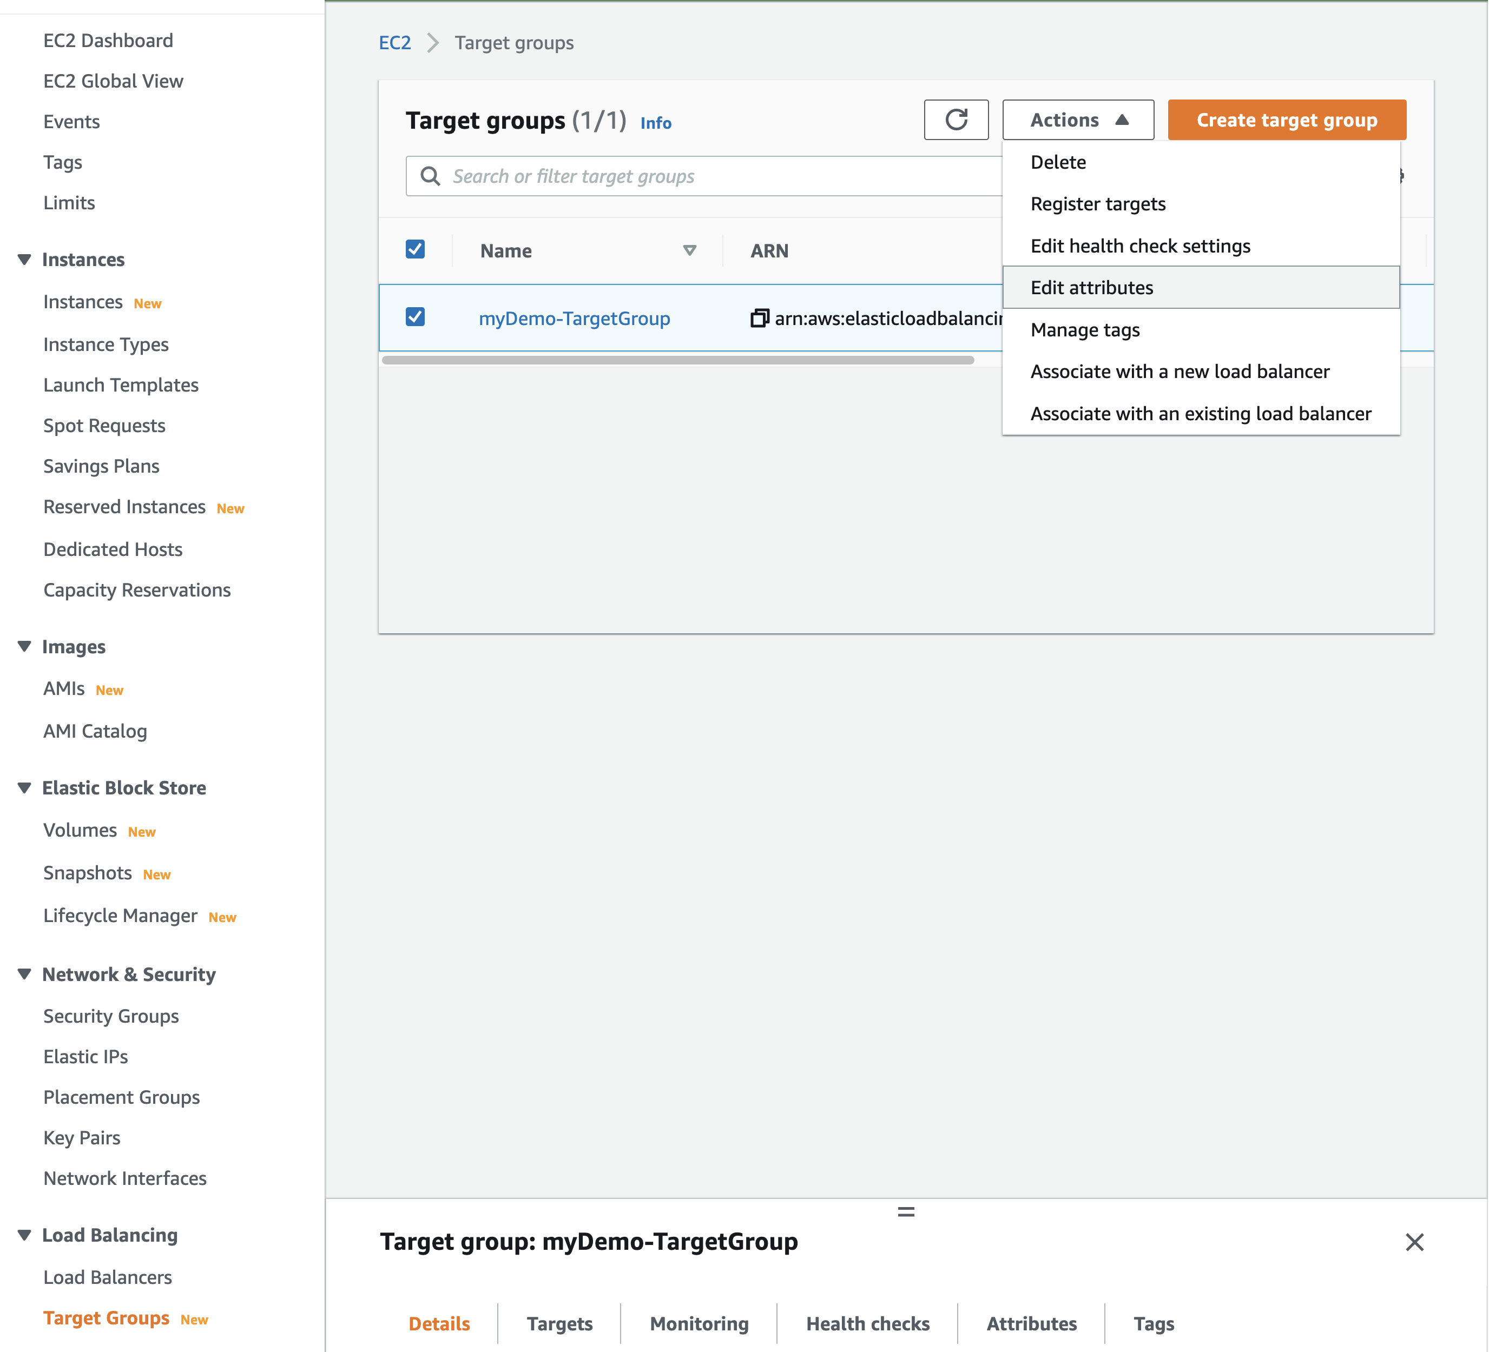Go to Events in sidebar
This screenshot has width=1489, height=1352.
[71, 122]
